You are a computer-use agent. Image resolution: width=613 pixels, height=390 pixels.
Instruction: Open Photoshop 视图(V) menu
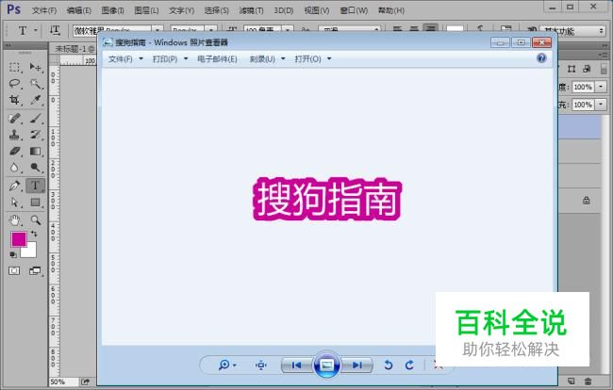pyautogui.click(x=317, y=10)
